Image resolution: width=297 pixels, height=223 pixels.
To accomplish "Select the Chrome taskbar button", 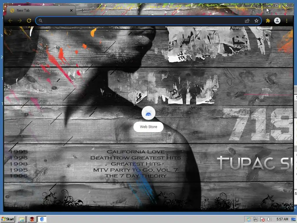I will point(42,219).
